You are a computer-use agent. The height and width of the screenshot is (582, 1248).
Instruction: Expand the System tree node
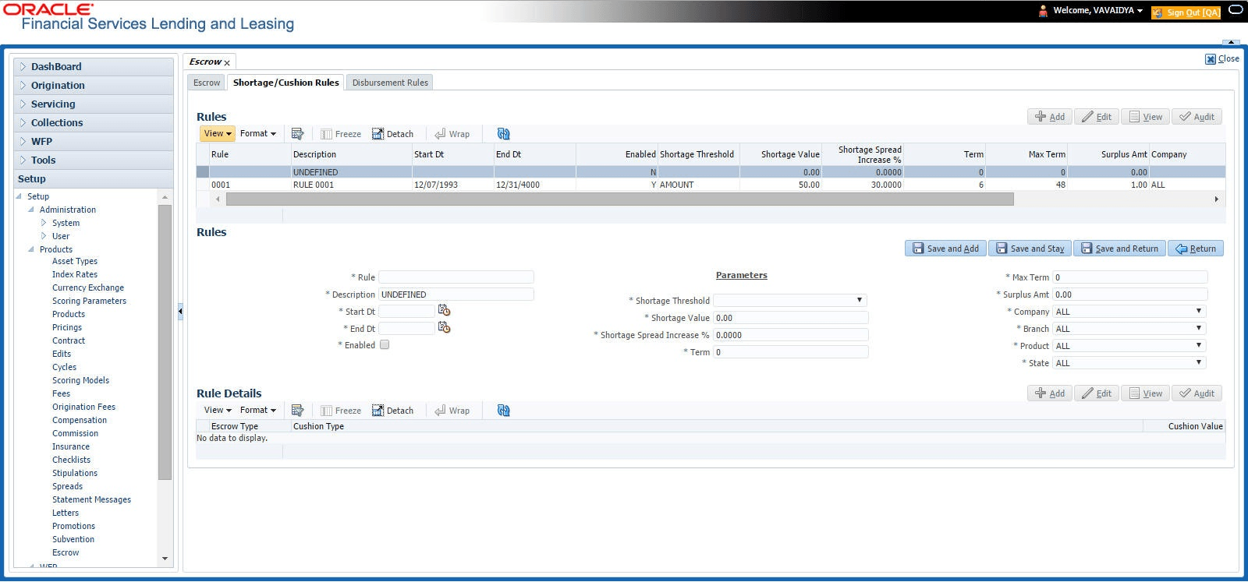(x=44, y=223)
